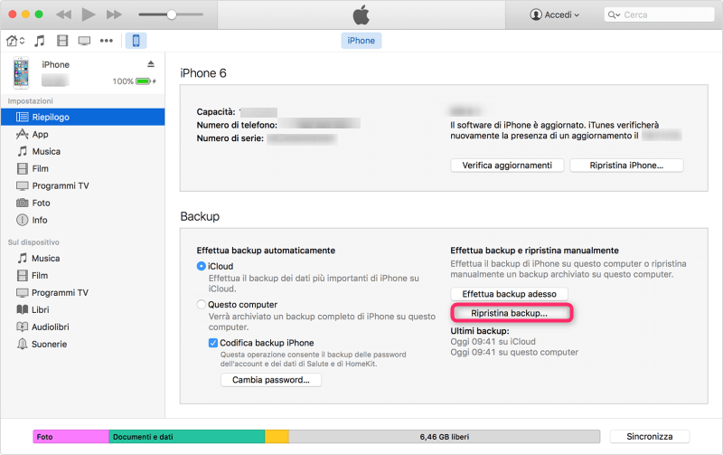Image resolution: width=723 pixels, height=455 pixels.
Task: Click the rewind playback button
Action: click(63, 14)
